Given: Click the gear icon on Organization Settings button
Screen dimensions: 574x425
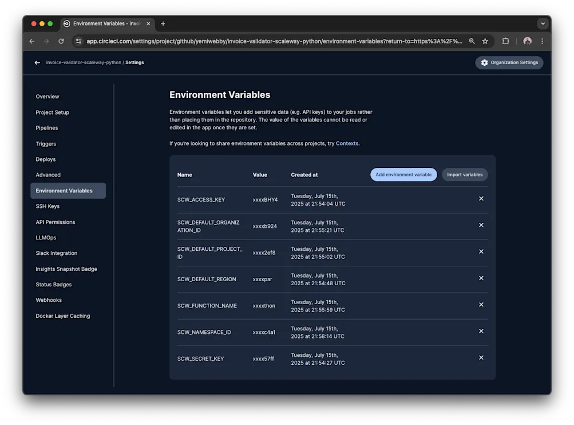Looking at the screenshot, I should [x=484, y=62].
